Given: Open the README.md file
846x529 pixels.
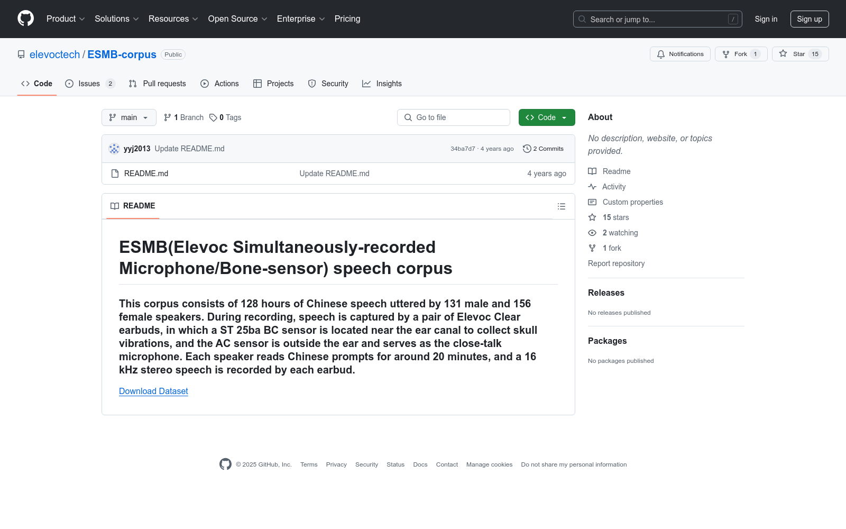Looking at the screenshot, I should pos(146,174).
